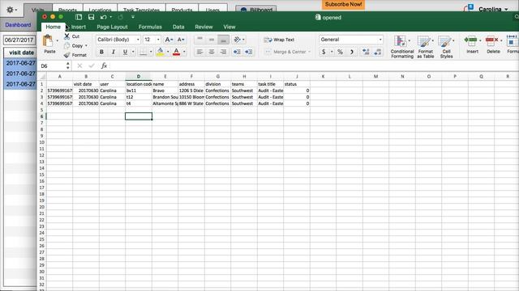
Task: Click the decrease indent icon
Action: coord(237,52)
